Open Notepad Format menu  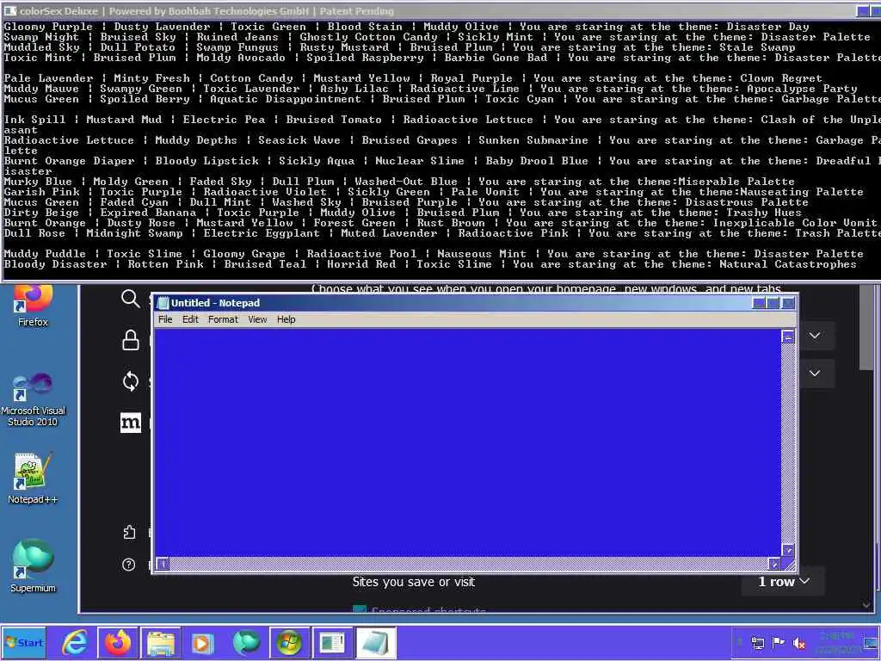(223, 319)
